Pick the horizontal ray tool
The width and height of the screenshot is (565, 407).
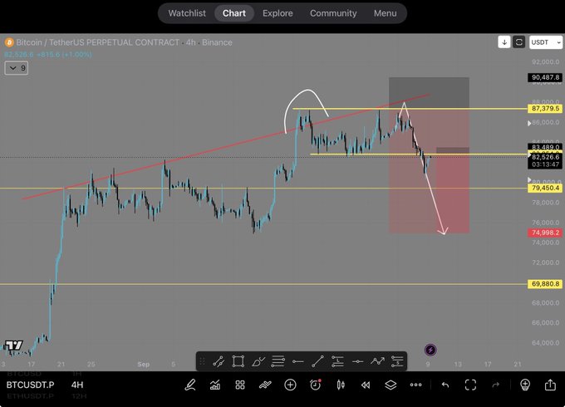coord(298,361)
